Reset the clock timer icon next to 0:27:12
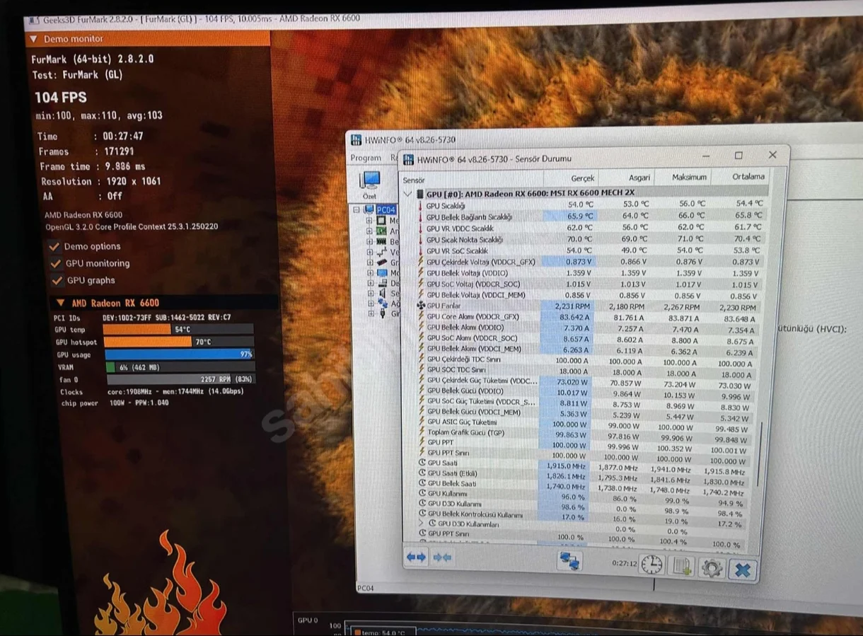Image resolution: width=863 pixels, height=636 pixels. point(652,565)
